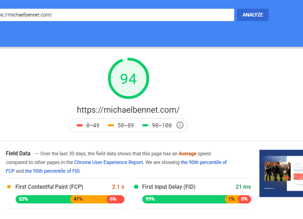303x219 pixels.
Task: Select the 99% green FID bar segment
Action: (x=184, y=199)
